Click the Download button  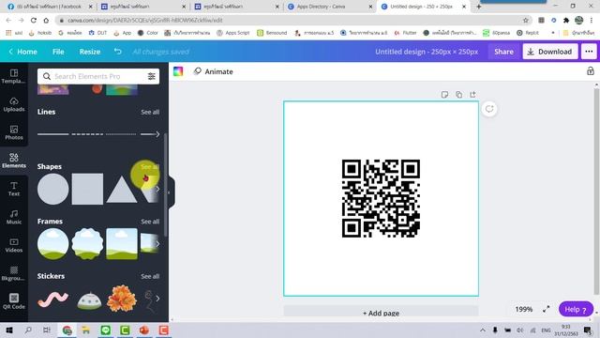(550, 52)
